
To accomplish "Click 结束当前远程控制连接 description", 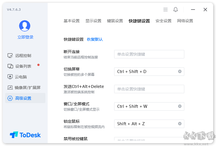I will point(81,57).
